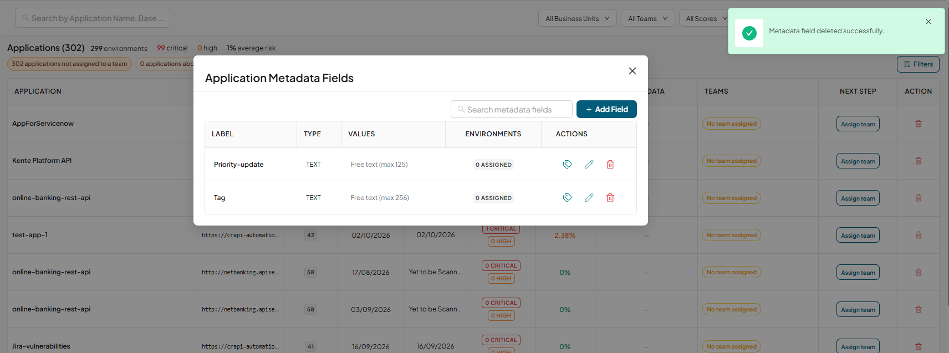The height and width of the screenshot is (353, 949).
Task: Assign team to Jira-vulnerabilities
Action: coord(858,346)
